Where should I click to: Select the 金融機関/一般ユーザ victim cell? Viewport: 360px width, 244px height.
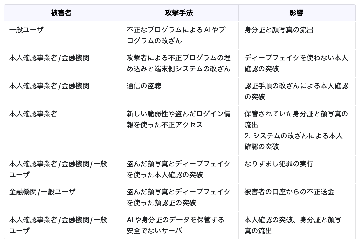42,192
